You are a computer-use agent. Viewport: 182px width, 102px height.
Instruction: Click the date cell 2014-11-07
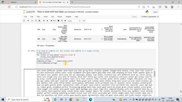(88, 39)
